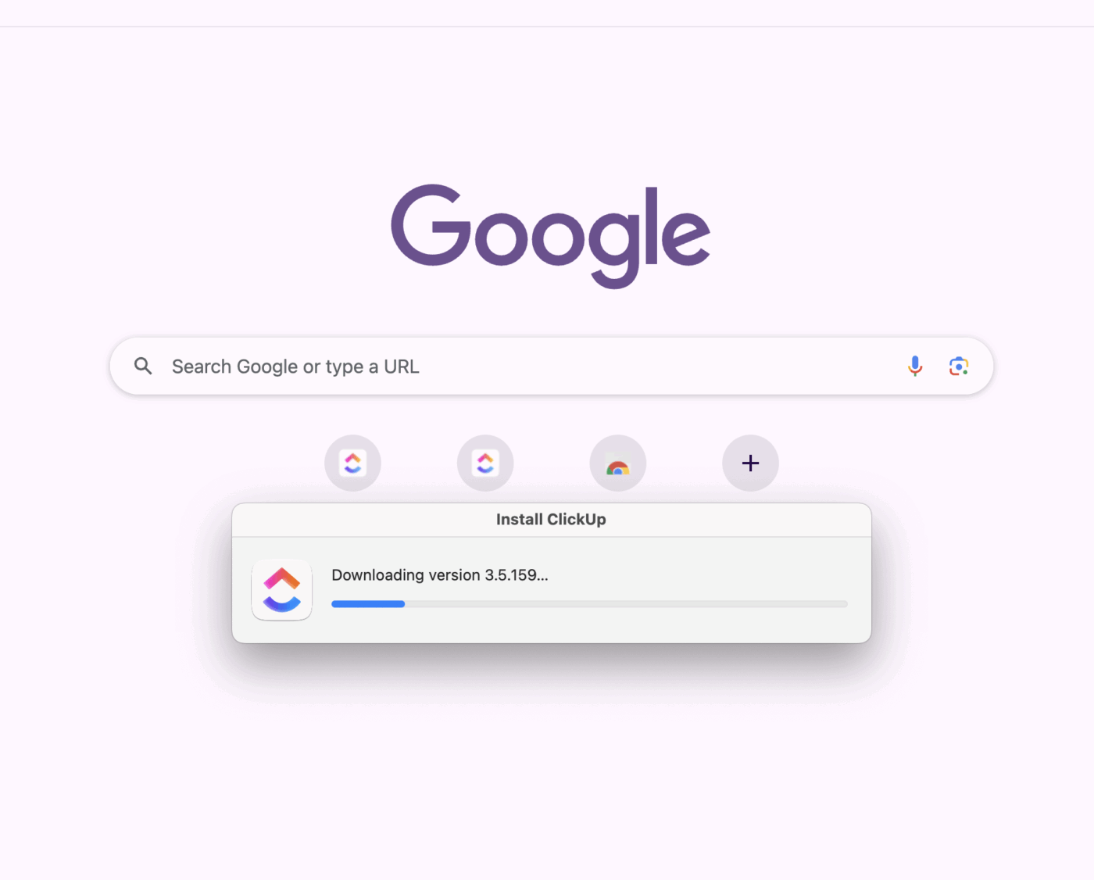Click the word 'Downloading' in installer dialog
Image resolution: width=1094 pixels, height=880 pixels.
tap(377, 575)
